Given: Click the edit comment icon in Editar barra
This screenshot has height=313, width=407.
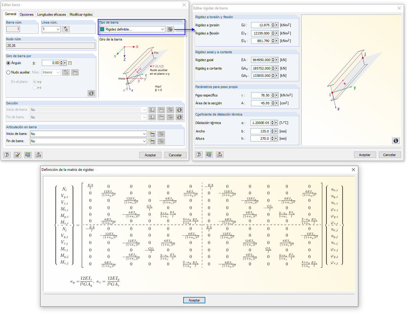Looking at the screenshot, I should click(x=17, y=155).
